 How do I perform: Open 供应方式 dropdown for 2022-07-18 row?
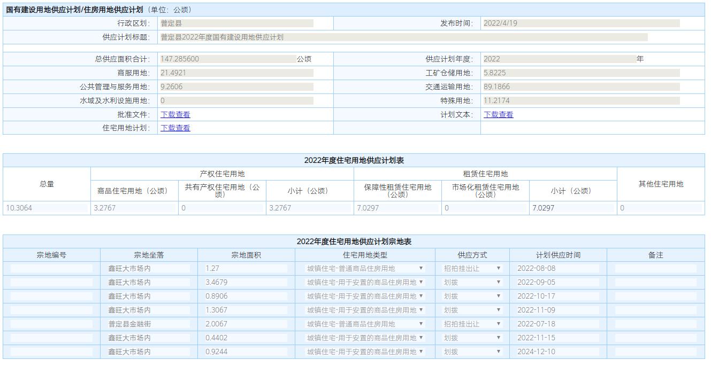tap(472, 324)
